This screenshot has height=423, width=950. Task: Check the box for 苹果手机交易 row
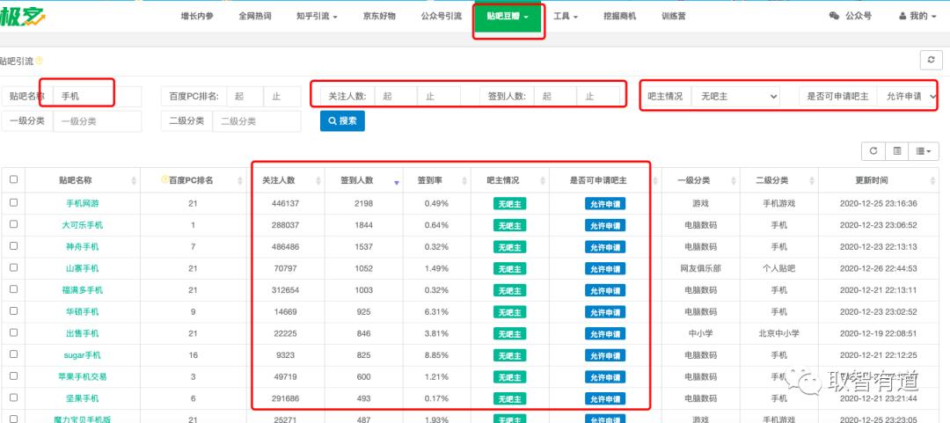click(13, 376)
